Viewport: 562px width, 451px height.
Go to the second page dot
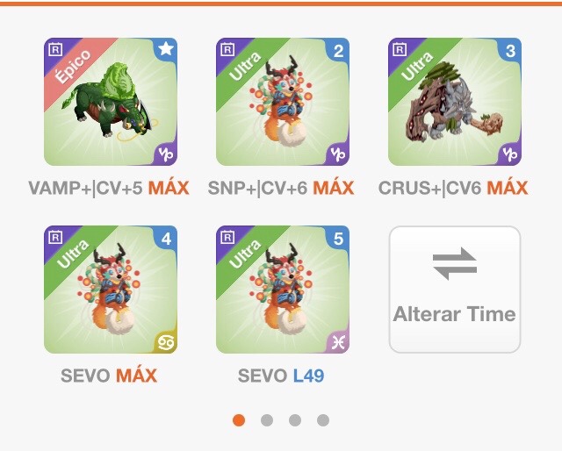coord(267,419)
